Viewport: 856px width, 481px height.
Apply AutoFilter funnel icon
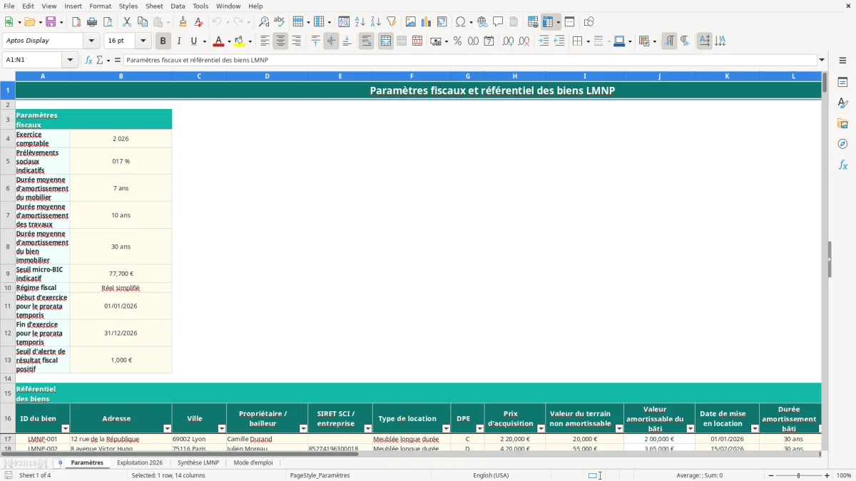tap(392, 22)
